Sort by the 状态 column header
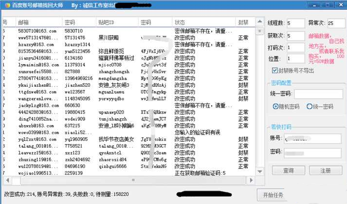Screen dimensions: 347x204 coord(204,22)
